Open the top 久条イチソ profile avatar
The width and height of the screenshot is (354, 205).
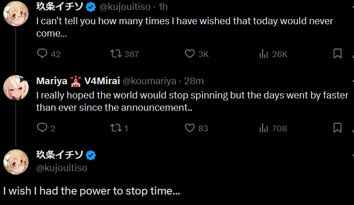[x=16, y=15]
